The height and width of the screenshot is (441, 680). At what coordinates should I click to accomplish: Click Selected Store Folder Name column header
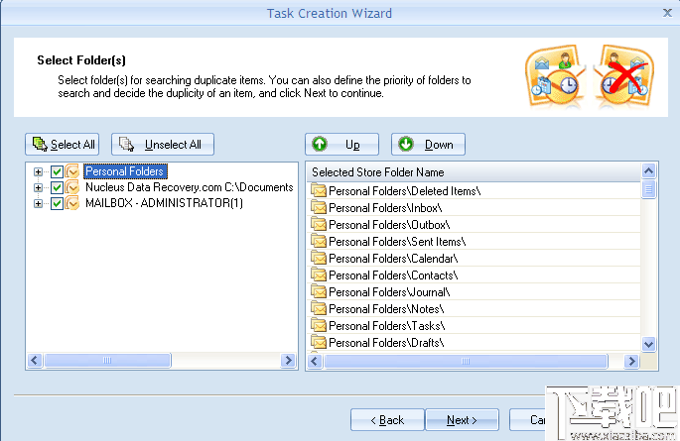click(x=474, y=172)
